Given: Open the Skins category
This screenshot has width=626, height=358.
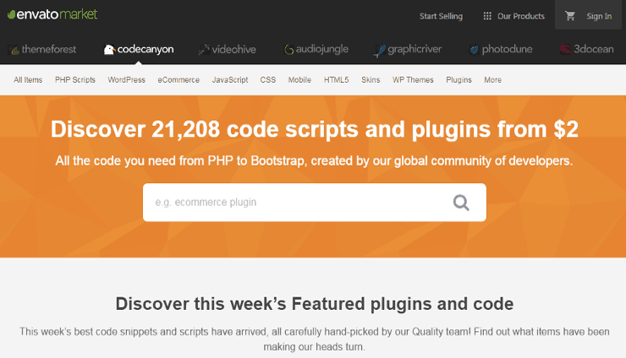Looking at the screenshot, I should pos(371,79).
